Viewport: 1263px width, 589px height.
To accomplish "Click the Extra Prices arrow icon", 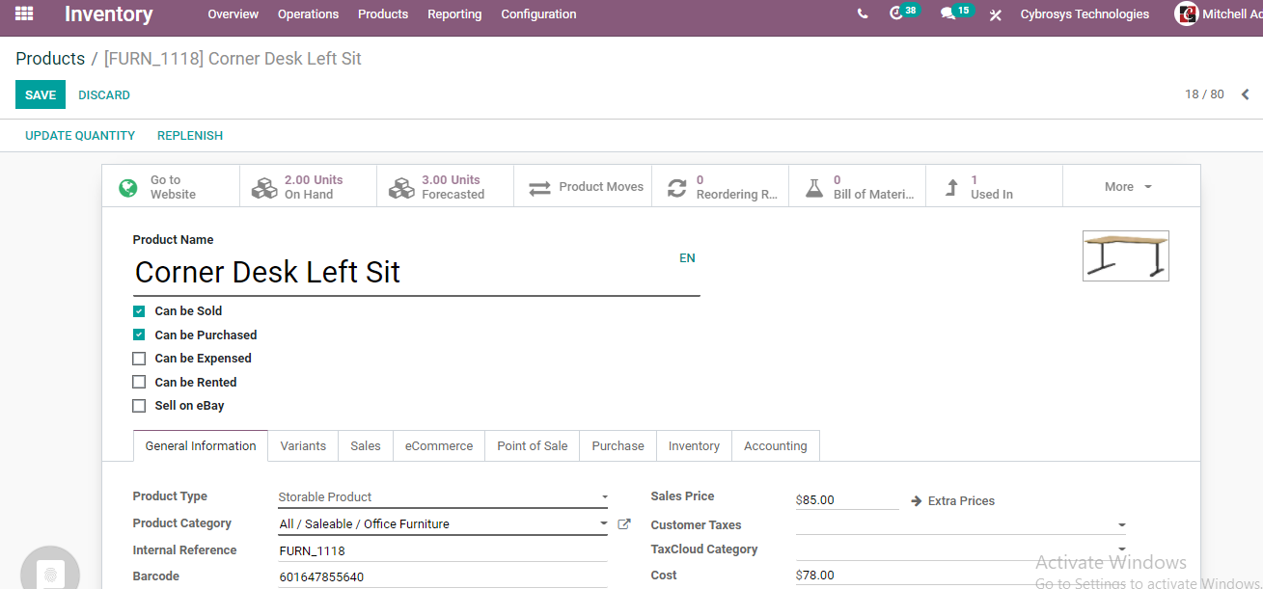I will [917, 501].
